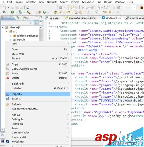Select Run As in the context menu
This screenshot has height=147, width=144.
(38, 115)
